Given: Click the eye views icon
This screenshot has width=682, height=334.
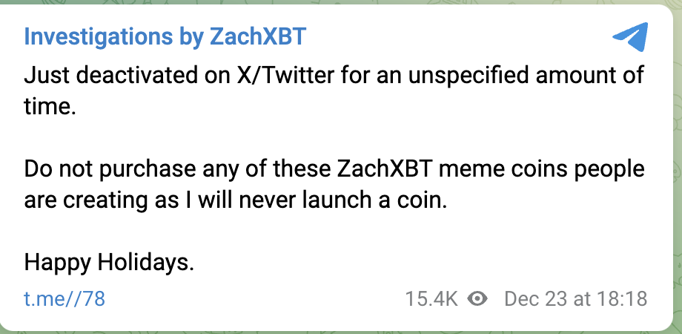Looking at the screenshot, I should coord(477,299).
